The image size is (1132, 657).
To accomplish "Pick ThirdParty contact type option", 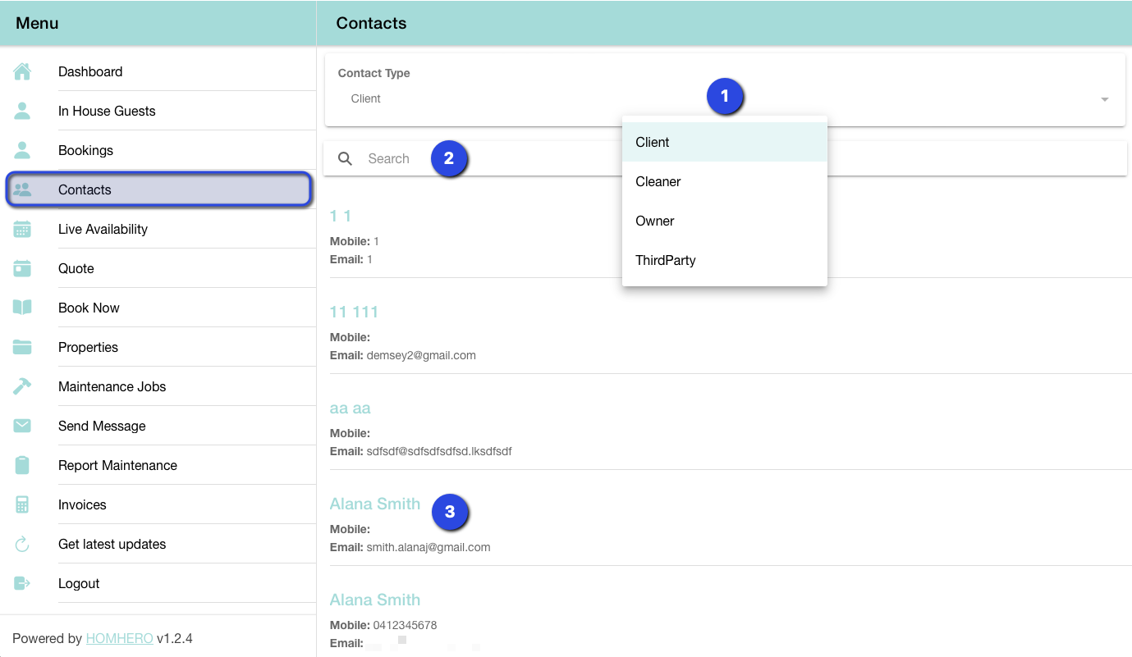I will [666, 261].
